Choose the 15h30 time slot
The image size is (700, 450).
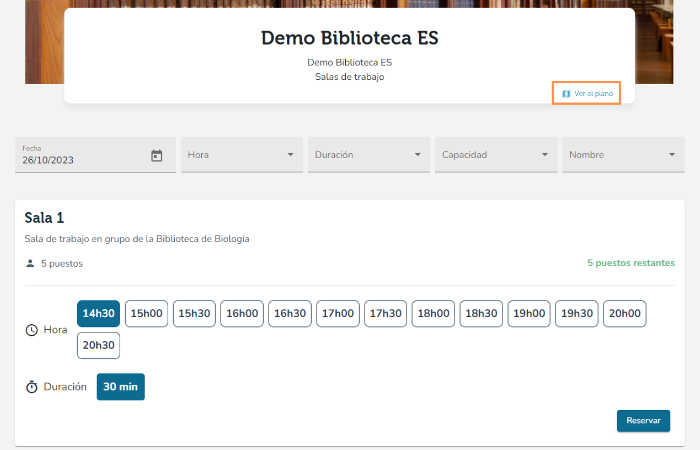tap(194, 313)
